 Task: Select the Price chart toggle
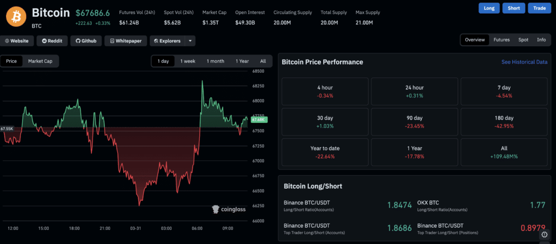tap(11, 61)
